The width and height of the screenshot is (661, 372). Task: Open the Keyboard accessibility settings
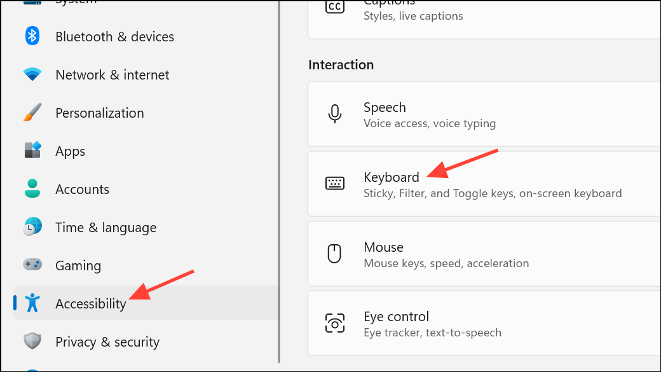tap(445, 184)
